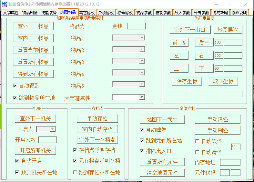Viewport: 254px width, 182px height.
Task: Click the 室外下一物品 button
Action: coord(33,26)
